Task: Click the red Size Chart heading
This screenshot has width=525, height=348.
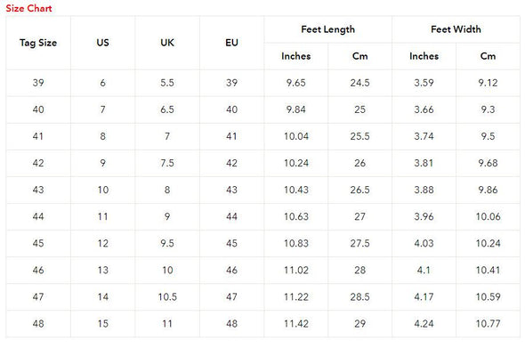Action: (28, 8)
